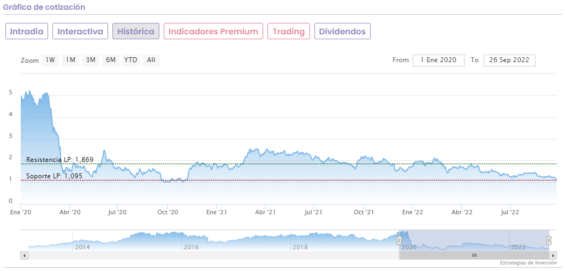Set zoom range to 1W
Image resolution: width=565 pixels, height=271 pixels.
[x=50, y=60]
